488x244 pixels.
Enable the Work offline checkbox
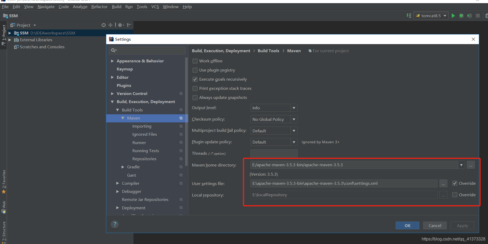[195, 61]
